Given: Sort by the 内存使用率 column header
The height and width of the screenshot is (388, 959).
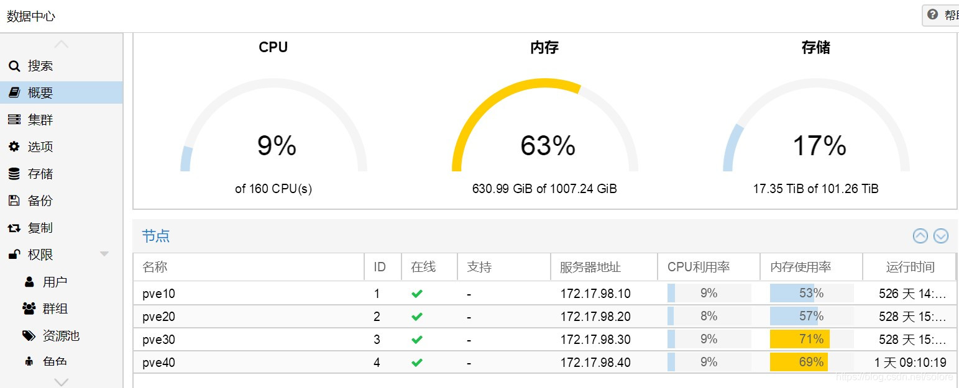Looking at the screenshot, I should tap(812, 267).
